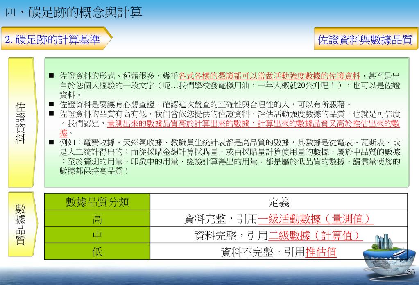Click the underlined 二級數據（計算值）
The image size is (419, 285).
pos(315,235)
